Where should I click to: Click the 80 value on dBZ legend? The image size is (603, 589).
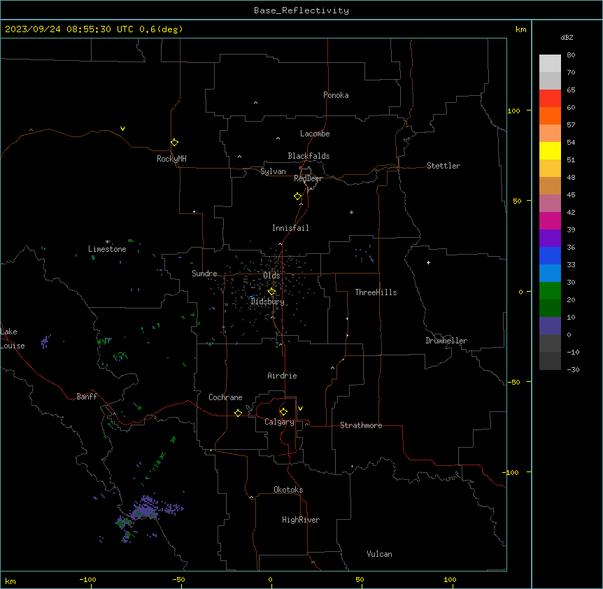point(571,55)
